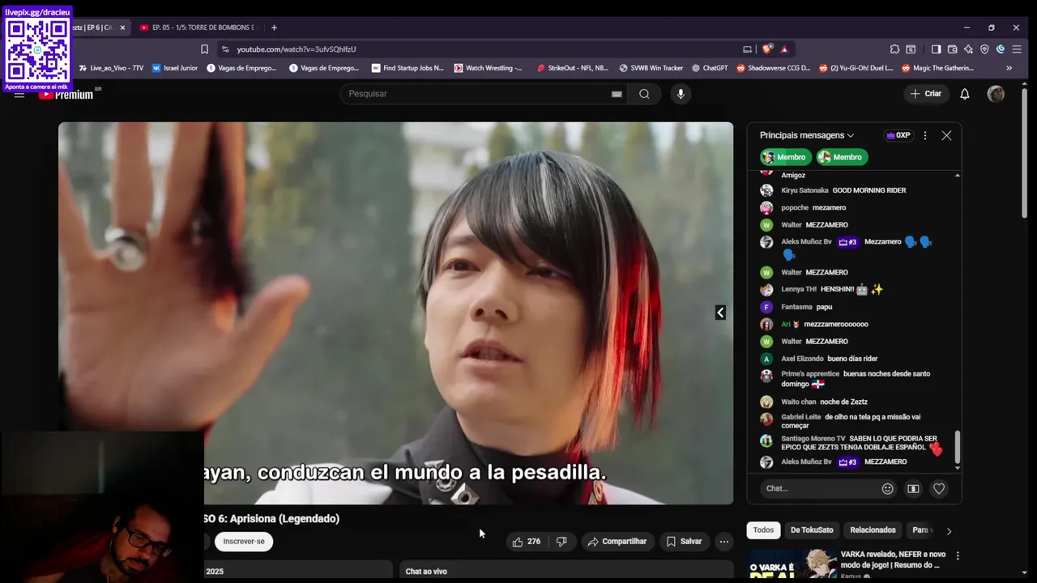Viewport: 1037px width, 583px height.
Task: Expand the Principais mensagens chat dropdown
Action: [x=807, y=135]
